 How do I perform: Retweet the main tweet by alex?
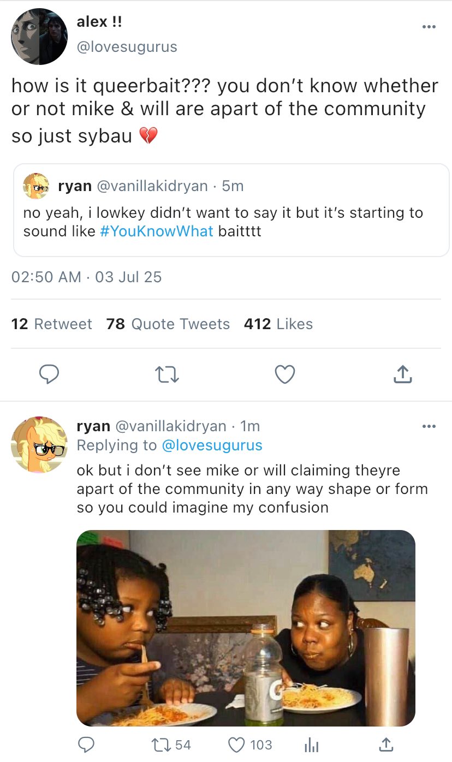point(166,374)
